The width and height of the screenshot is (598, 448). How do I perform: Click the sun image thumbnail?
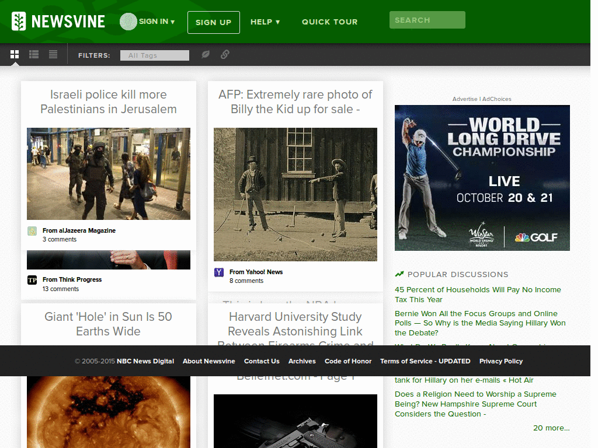(x=108, y=412)
